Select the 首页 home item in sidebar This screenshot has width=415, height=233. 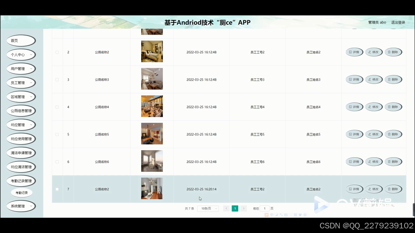pyautogui.click(x=21, y=40)
